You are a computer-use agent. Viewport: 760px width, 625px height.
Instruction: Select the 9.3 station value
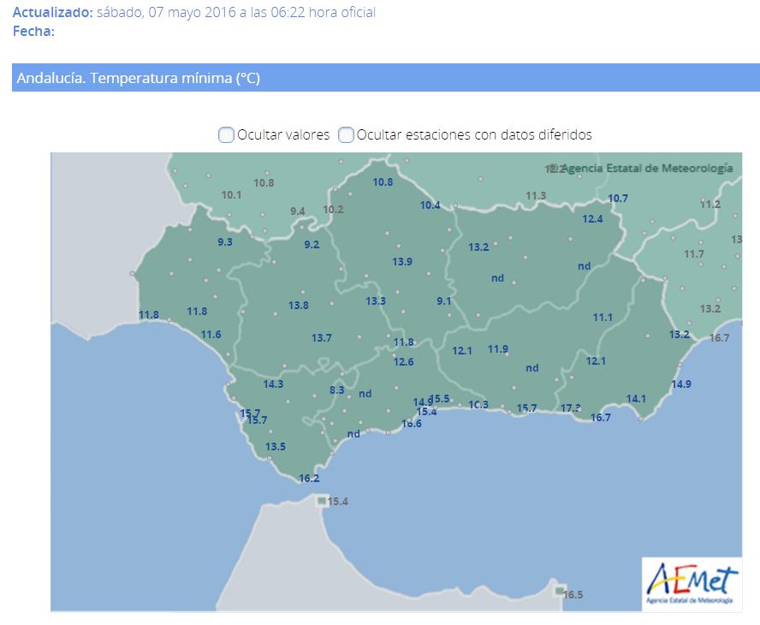coord(225,242)
